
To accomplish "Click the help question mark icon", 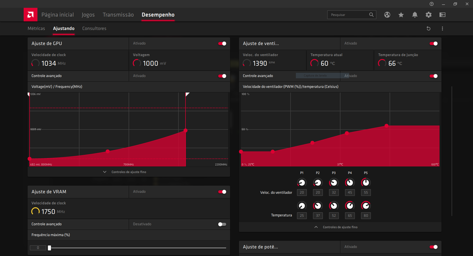I will pos(432,4).
